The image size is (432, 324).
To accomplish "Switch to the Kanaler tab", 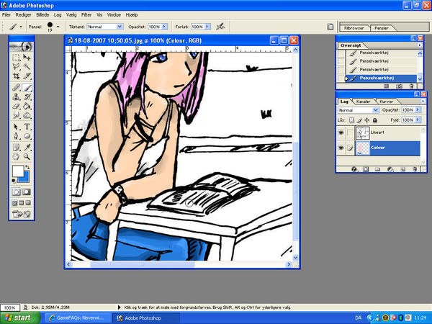I will point(363,102).
